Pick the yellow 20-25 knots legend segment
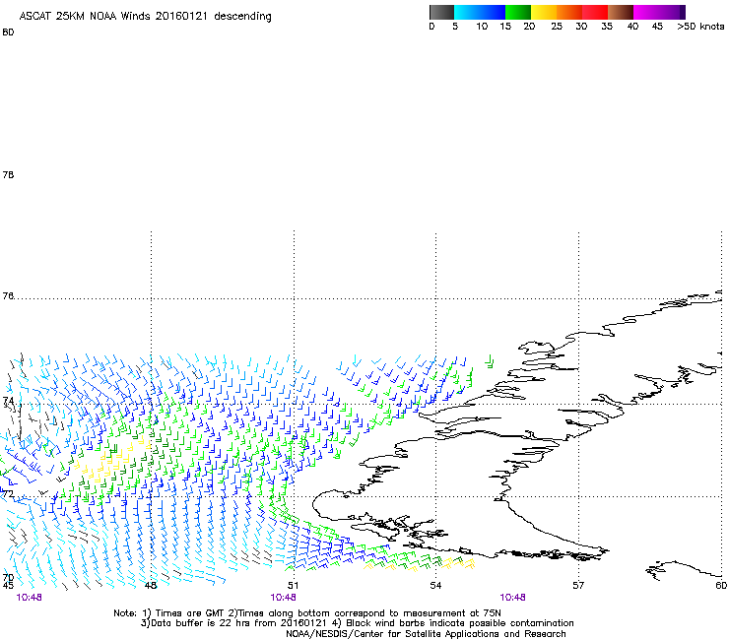Image resolution: width=729 pixels, height=640 pixels. coord(544,12)
